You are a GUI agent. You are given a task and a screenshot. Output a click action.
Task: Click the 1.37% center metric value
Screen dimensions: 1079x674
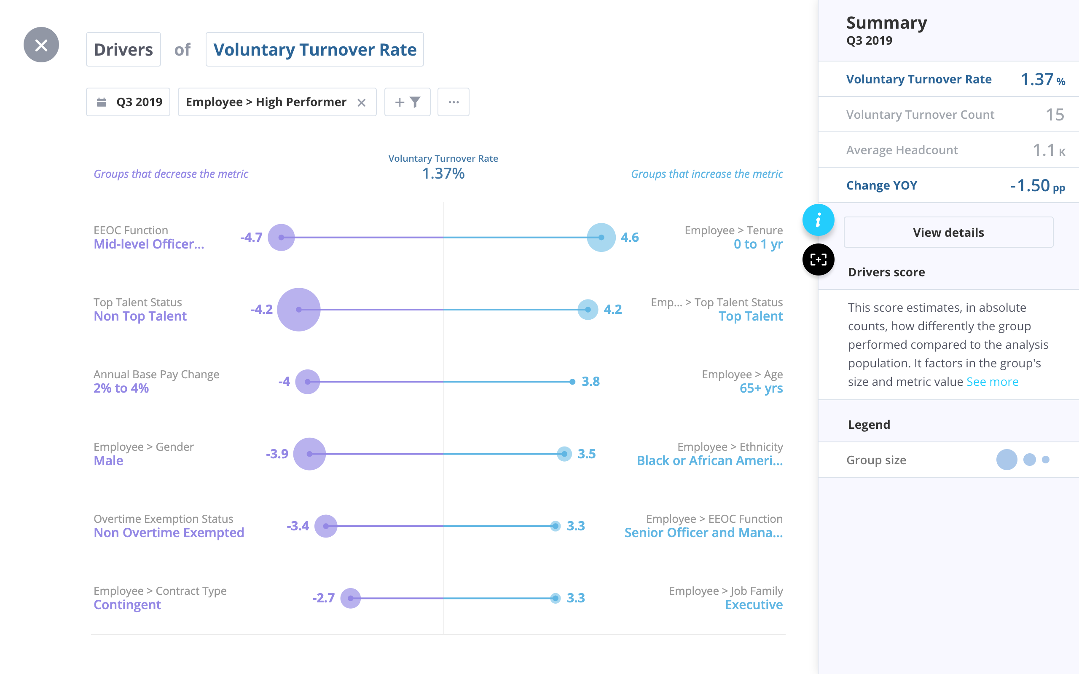(443, 174)
